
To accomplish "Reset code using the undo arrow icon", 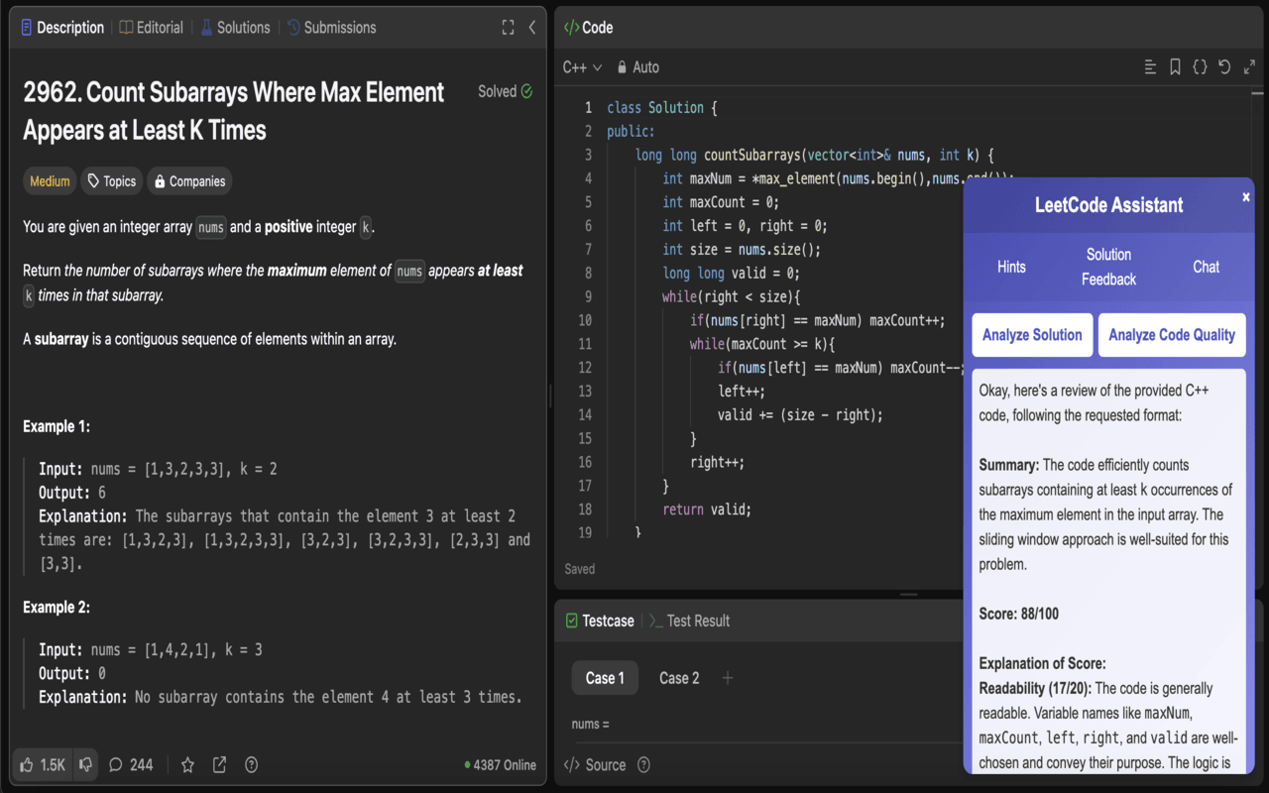I will 1224,67.
